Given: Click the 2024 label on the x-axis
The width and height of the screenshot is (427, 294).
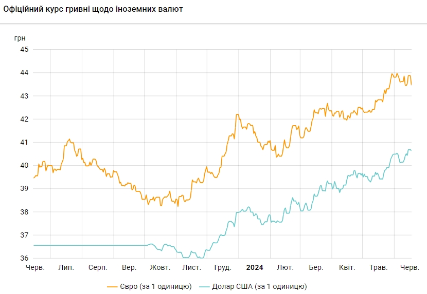Looking at the screenshot, I should [254, 268].
